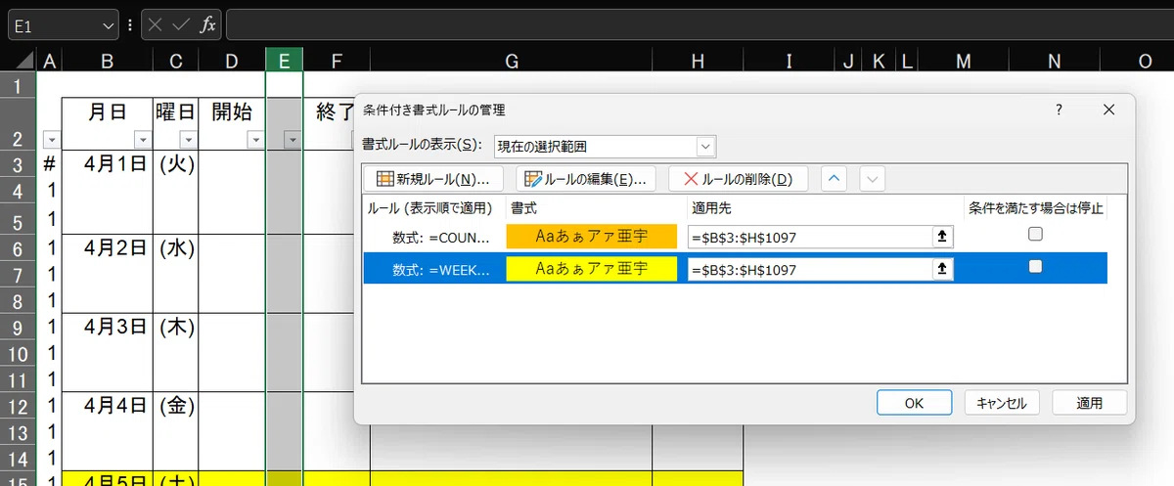The width and height of the screenshot is (1174, 486).
Task: Select column G header
Action: 511,61
